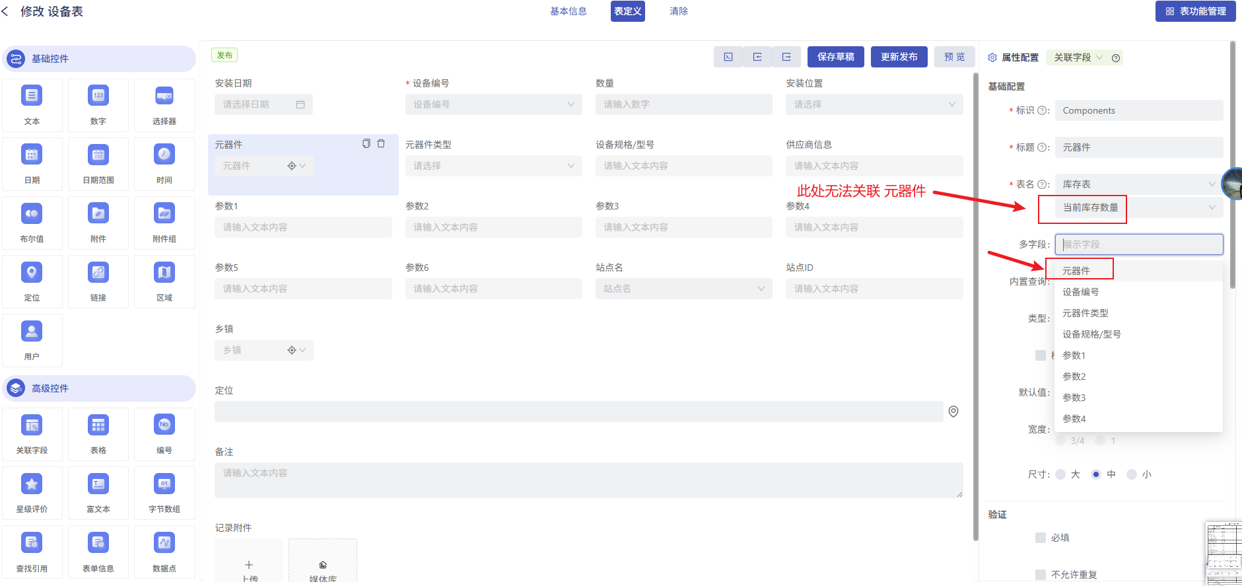Select the 时间 time control icon
The height and width of the screenshot is (586, 1242).
pos(164,155)
